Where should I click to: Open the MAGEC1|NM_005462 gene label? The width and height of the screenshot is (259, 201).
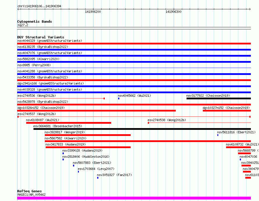tap(31, 195)
